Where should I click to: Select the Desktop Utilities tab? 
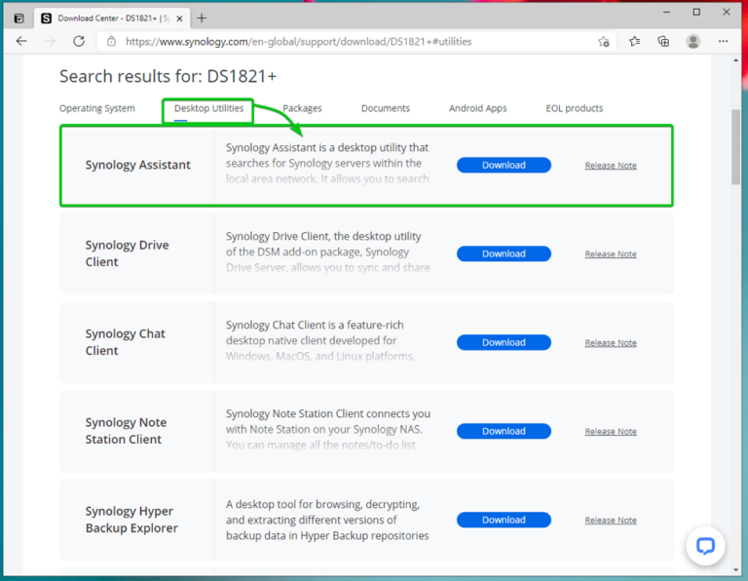coord(209,108)
